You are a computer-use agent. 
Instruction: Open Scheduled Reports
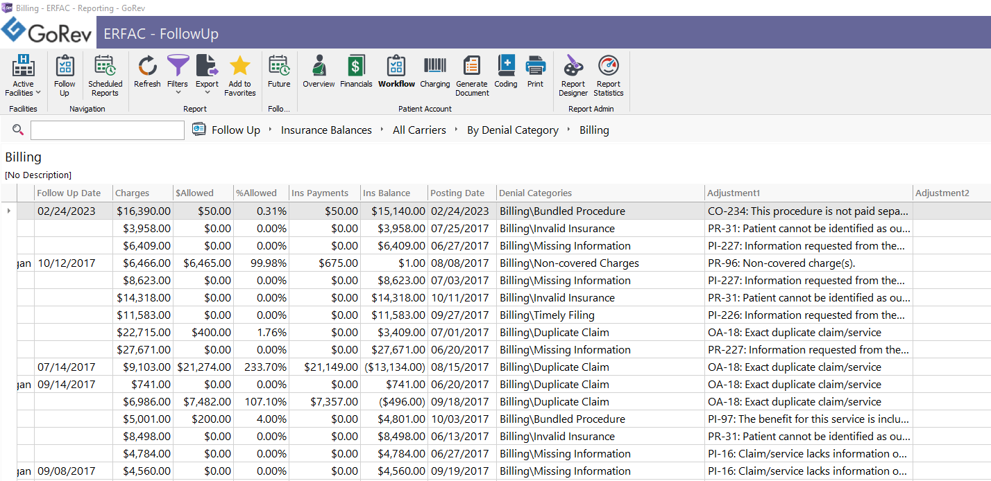click(x=105, y=76)
